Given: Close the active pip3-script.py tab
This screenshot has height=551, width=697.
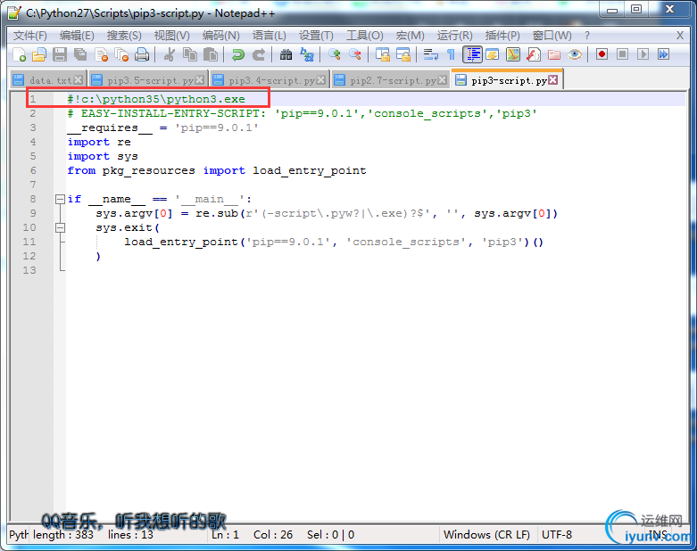Looking at the screenshot, I should 553,80.
